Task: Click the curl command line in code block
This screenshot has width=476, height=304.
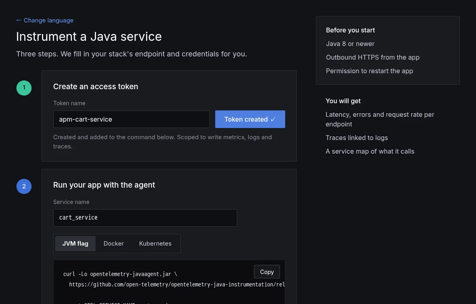Action: coord(120,274)
